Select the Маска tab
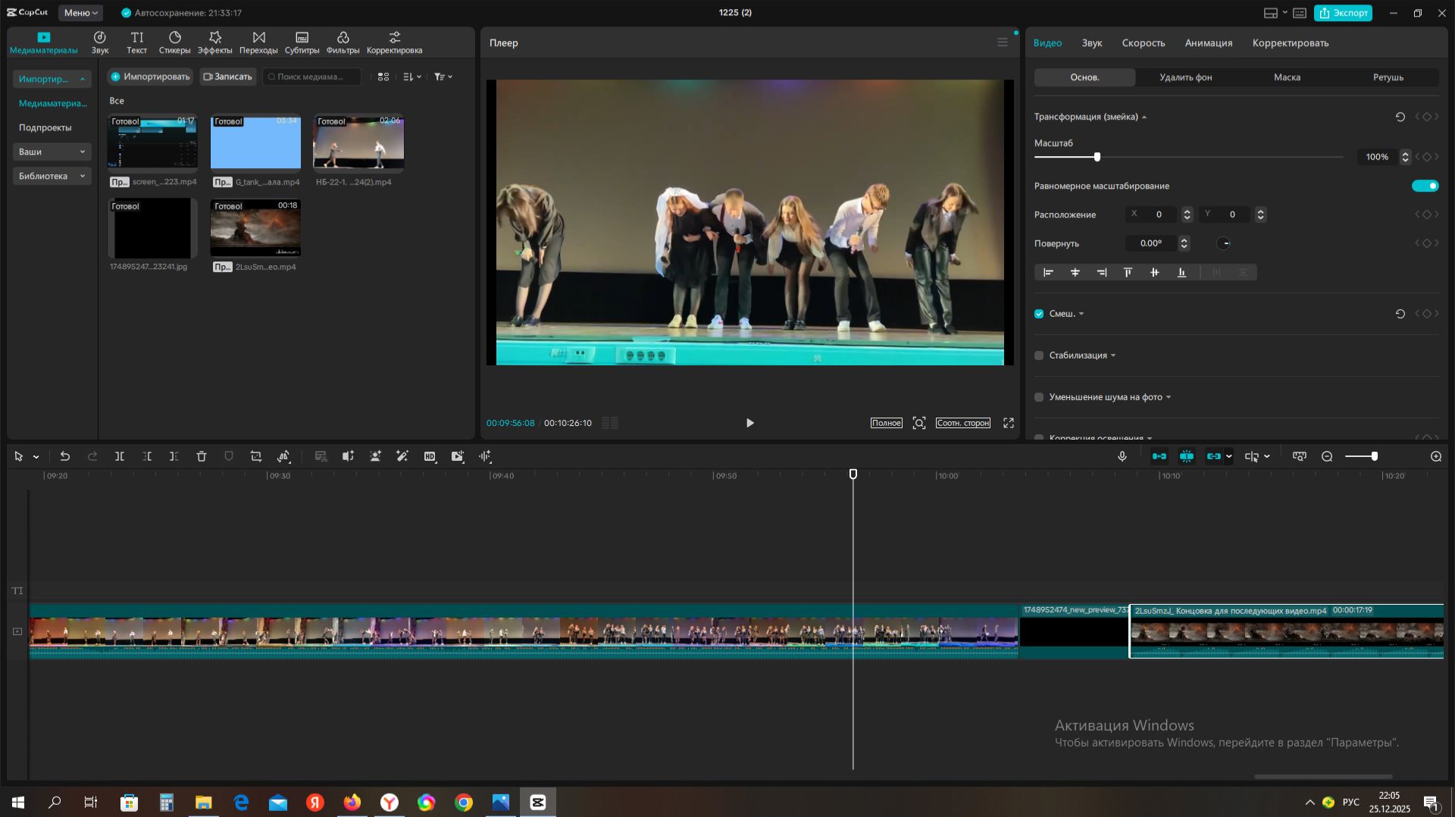This screenshot has height=817, width=1455. point(1287,77)
